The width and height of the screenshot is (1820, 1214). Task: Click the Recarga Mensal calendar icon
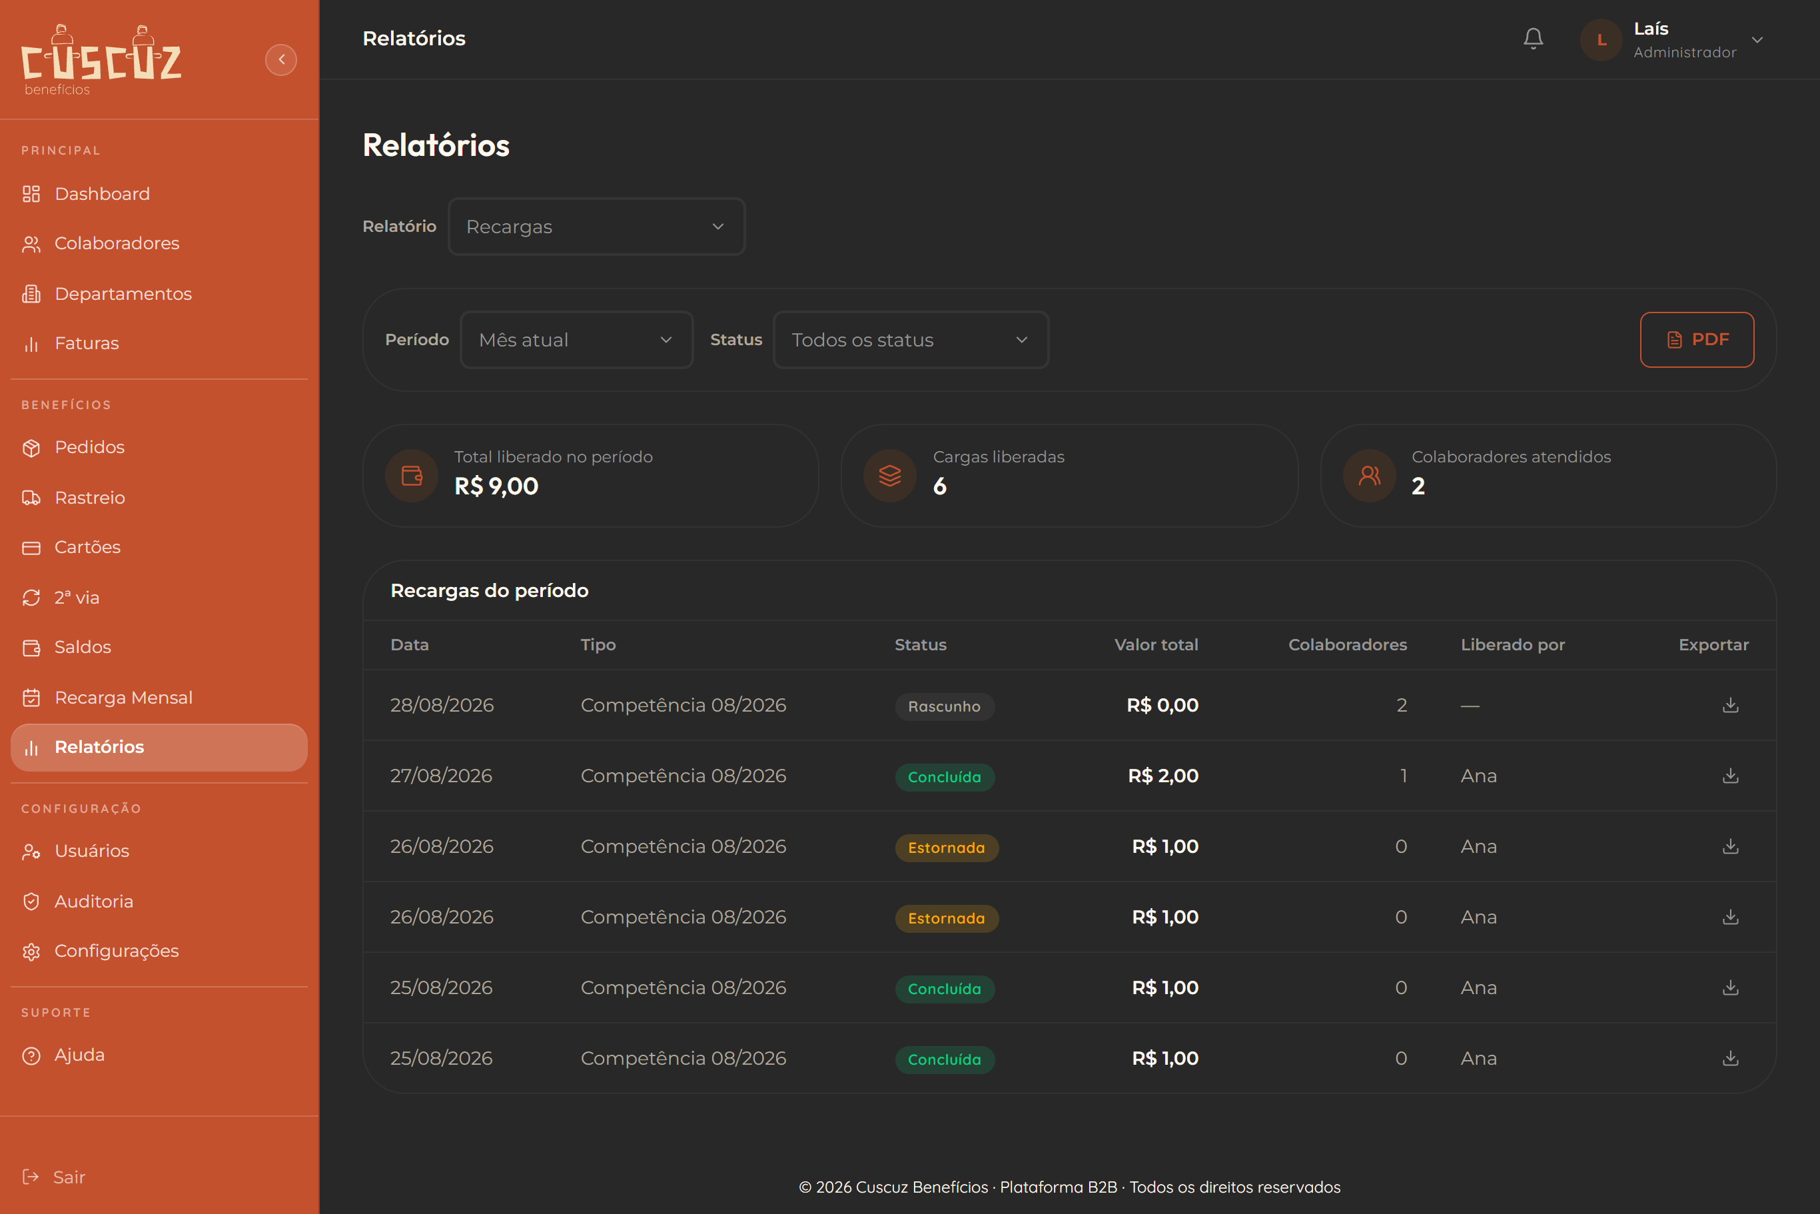tap(31, 698)
